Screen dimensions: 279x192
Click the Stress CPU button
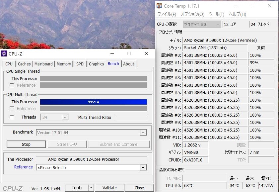click(x=67, y=144)
